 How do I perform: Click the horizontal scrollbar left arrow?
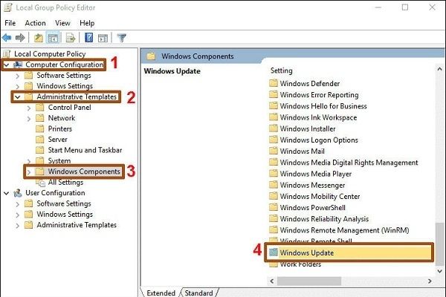(x=272, y=281)
